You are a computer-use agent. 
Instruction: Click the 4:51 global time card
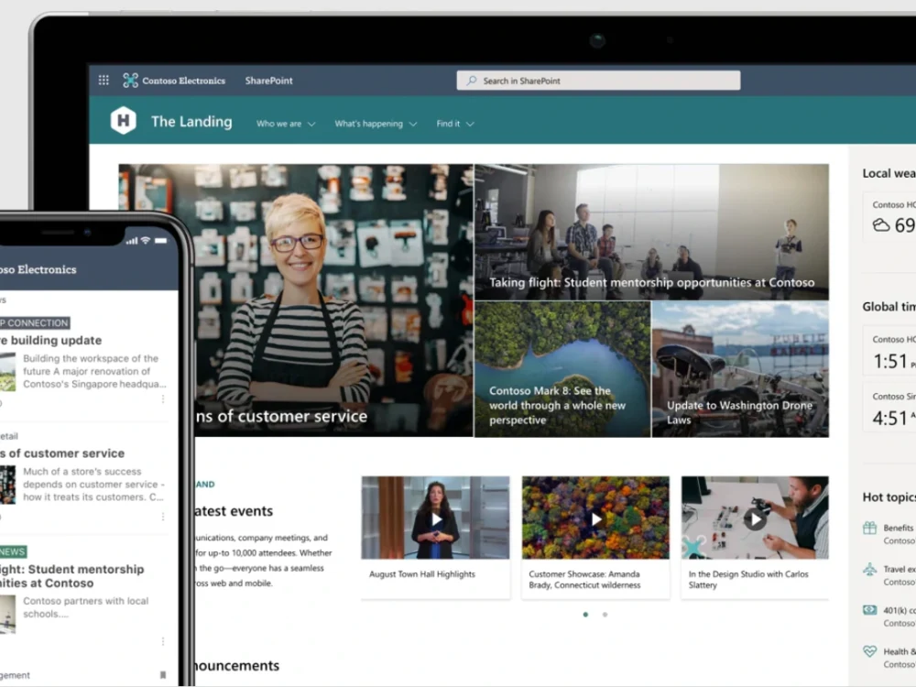pyautogui.click(x=889, y=408)
